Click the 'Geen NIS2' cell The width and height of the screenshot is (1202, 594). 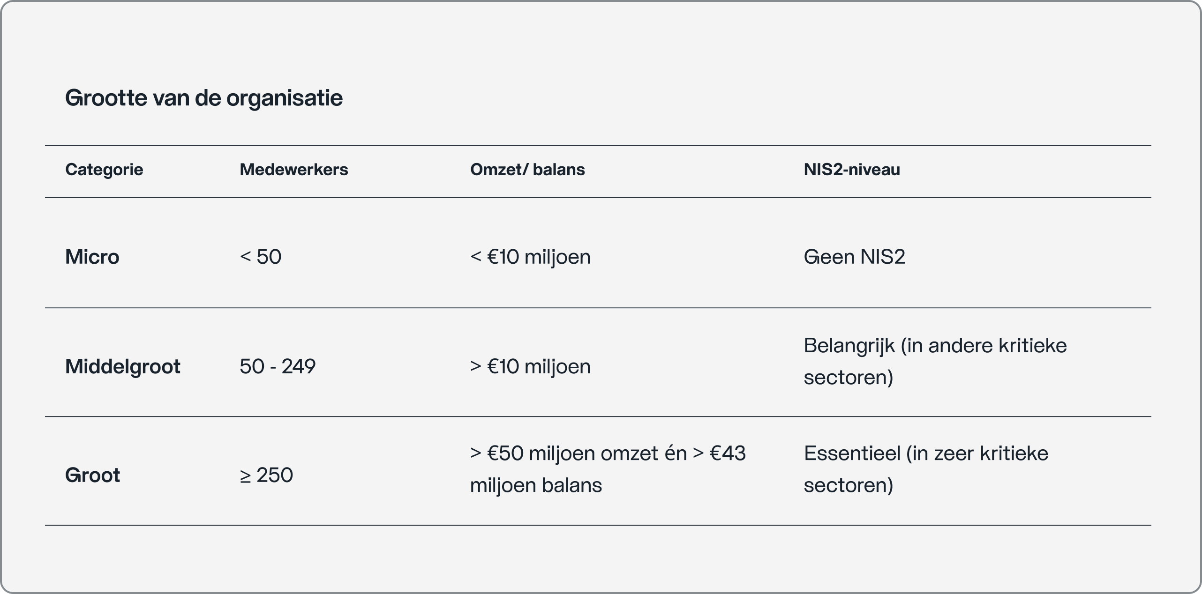tap(854, 257)
